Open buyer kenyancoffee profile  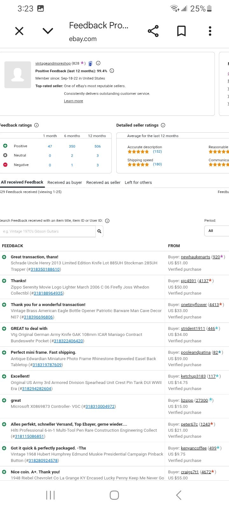(194, 448)
